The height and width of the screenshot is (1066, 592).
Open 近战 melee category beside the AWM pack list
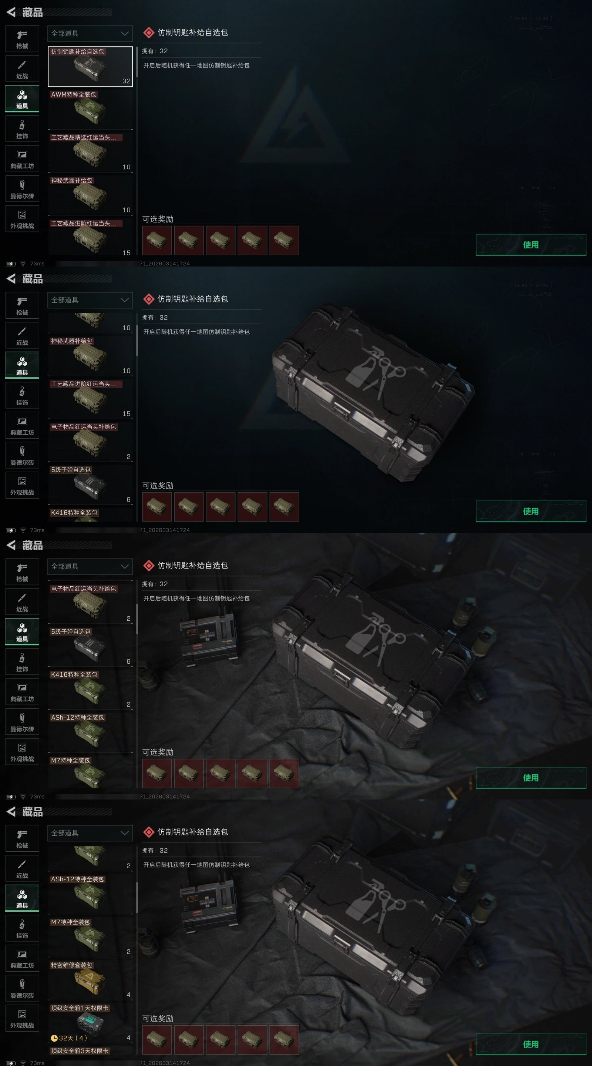pos(22,69)
